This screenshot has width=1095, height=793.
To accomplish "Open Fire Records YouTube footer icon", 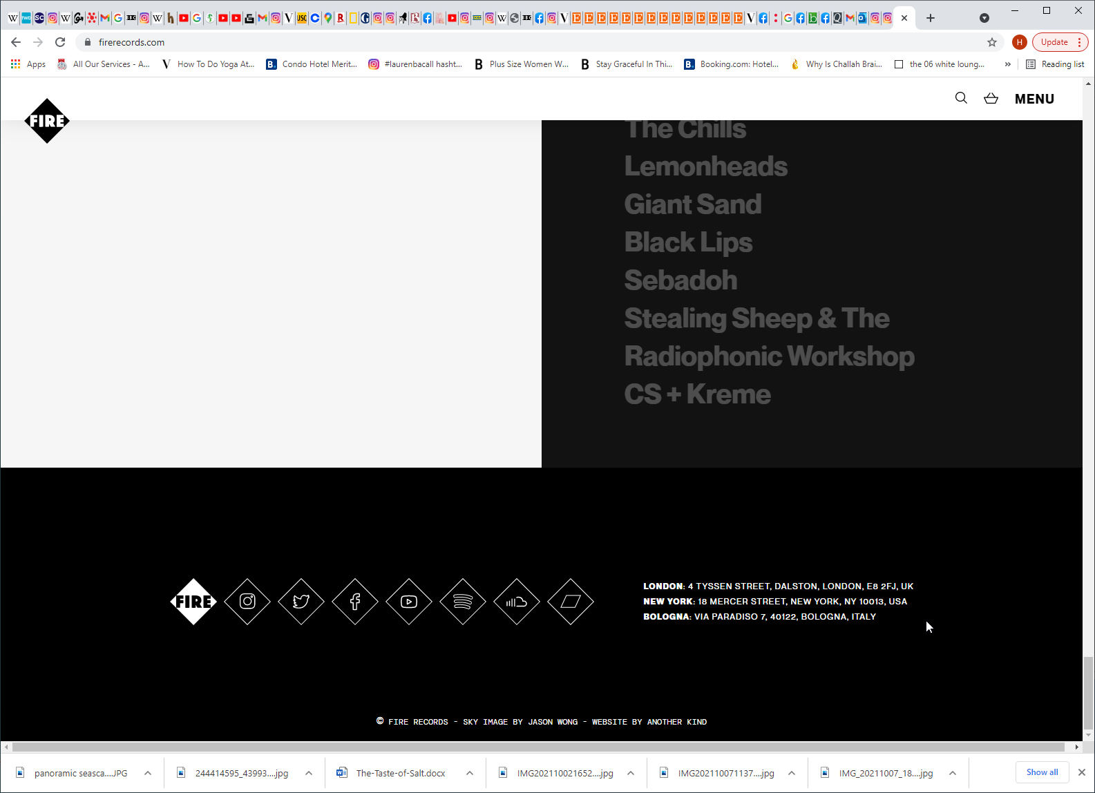I will coord(409,602).
